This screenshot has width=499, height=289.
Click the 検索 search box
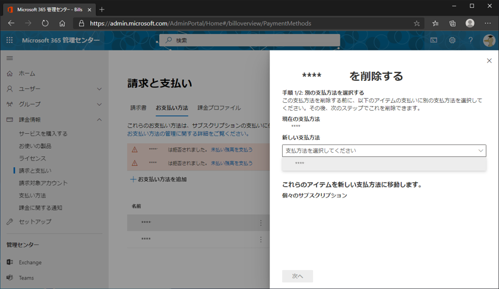[249, 40]
